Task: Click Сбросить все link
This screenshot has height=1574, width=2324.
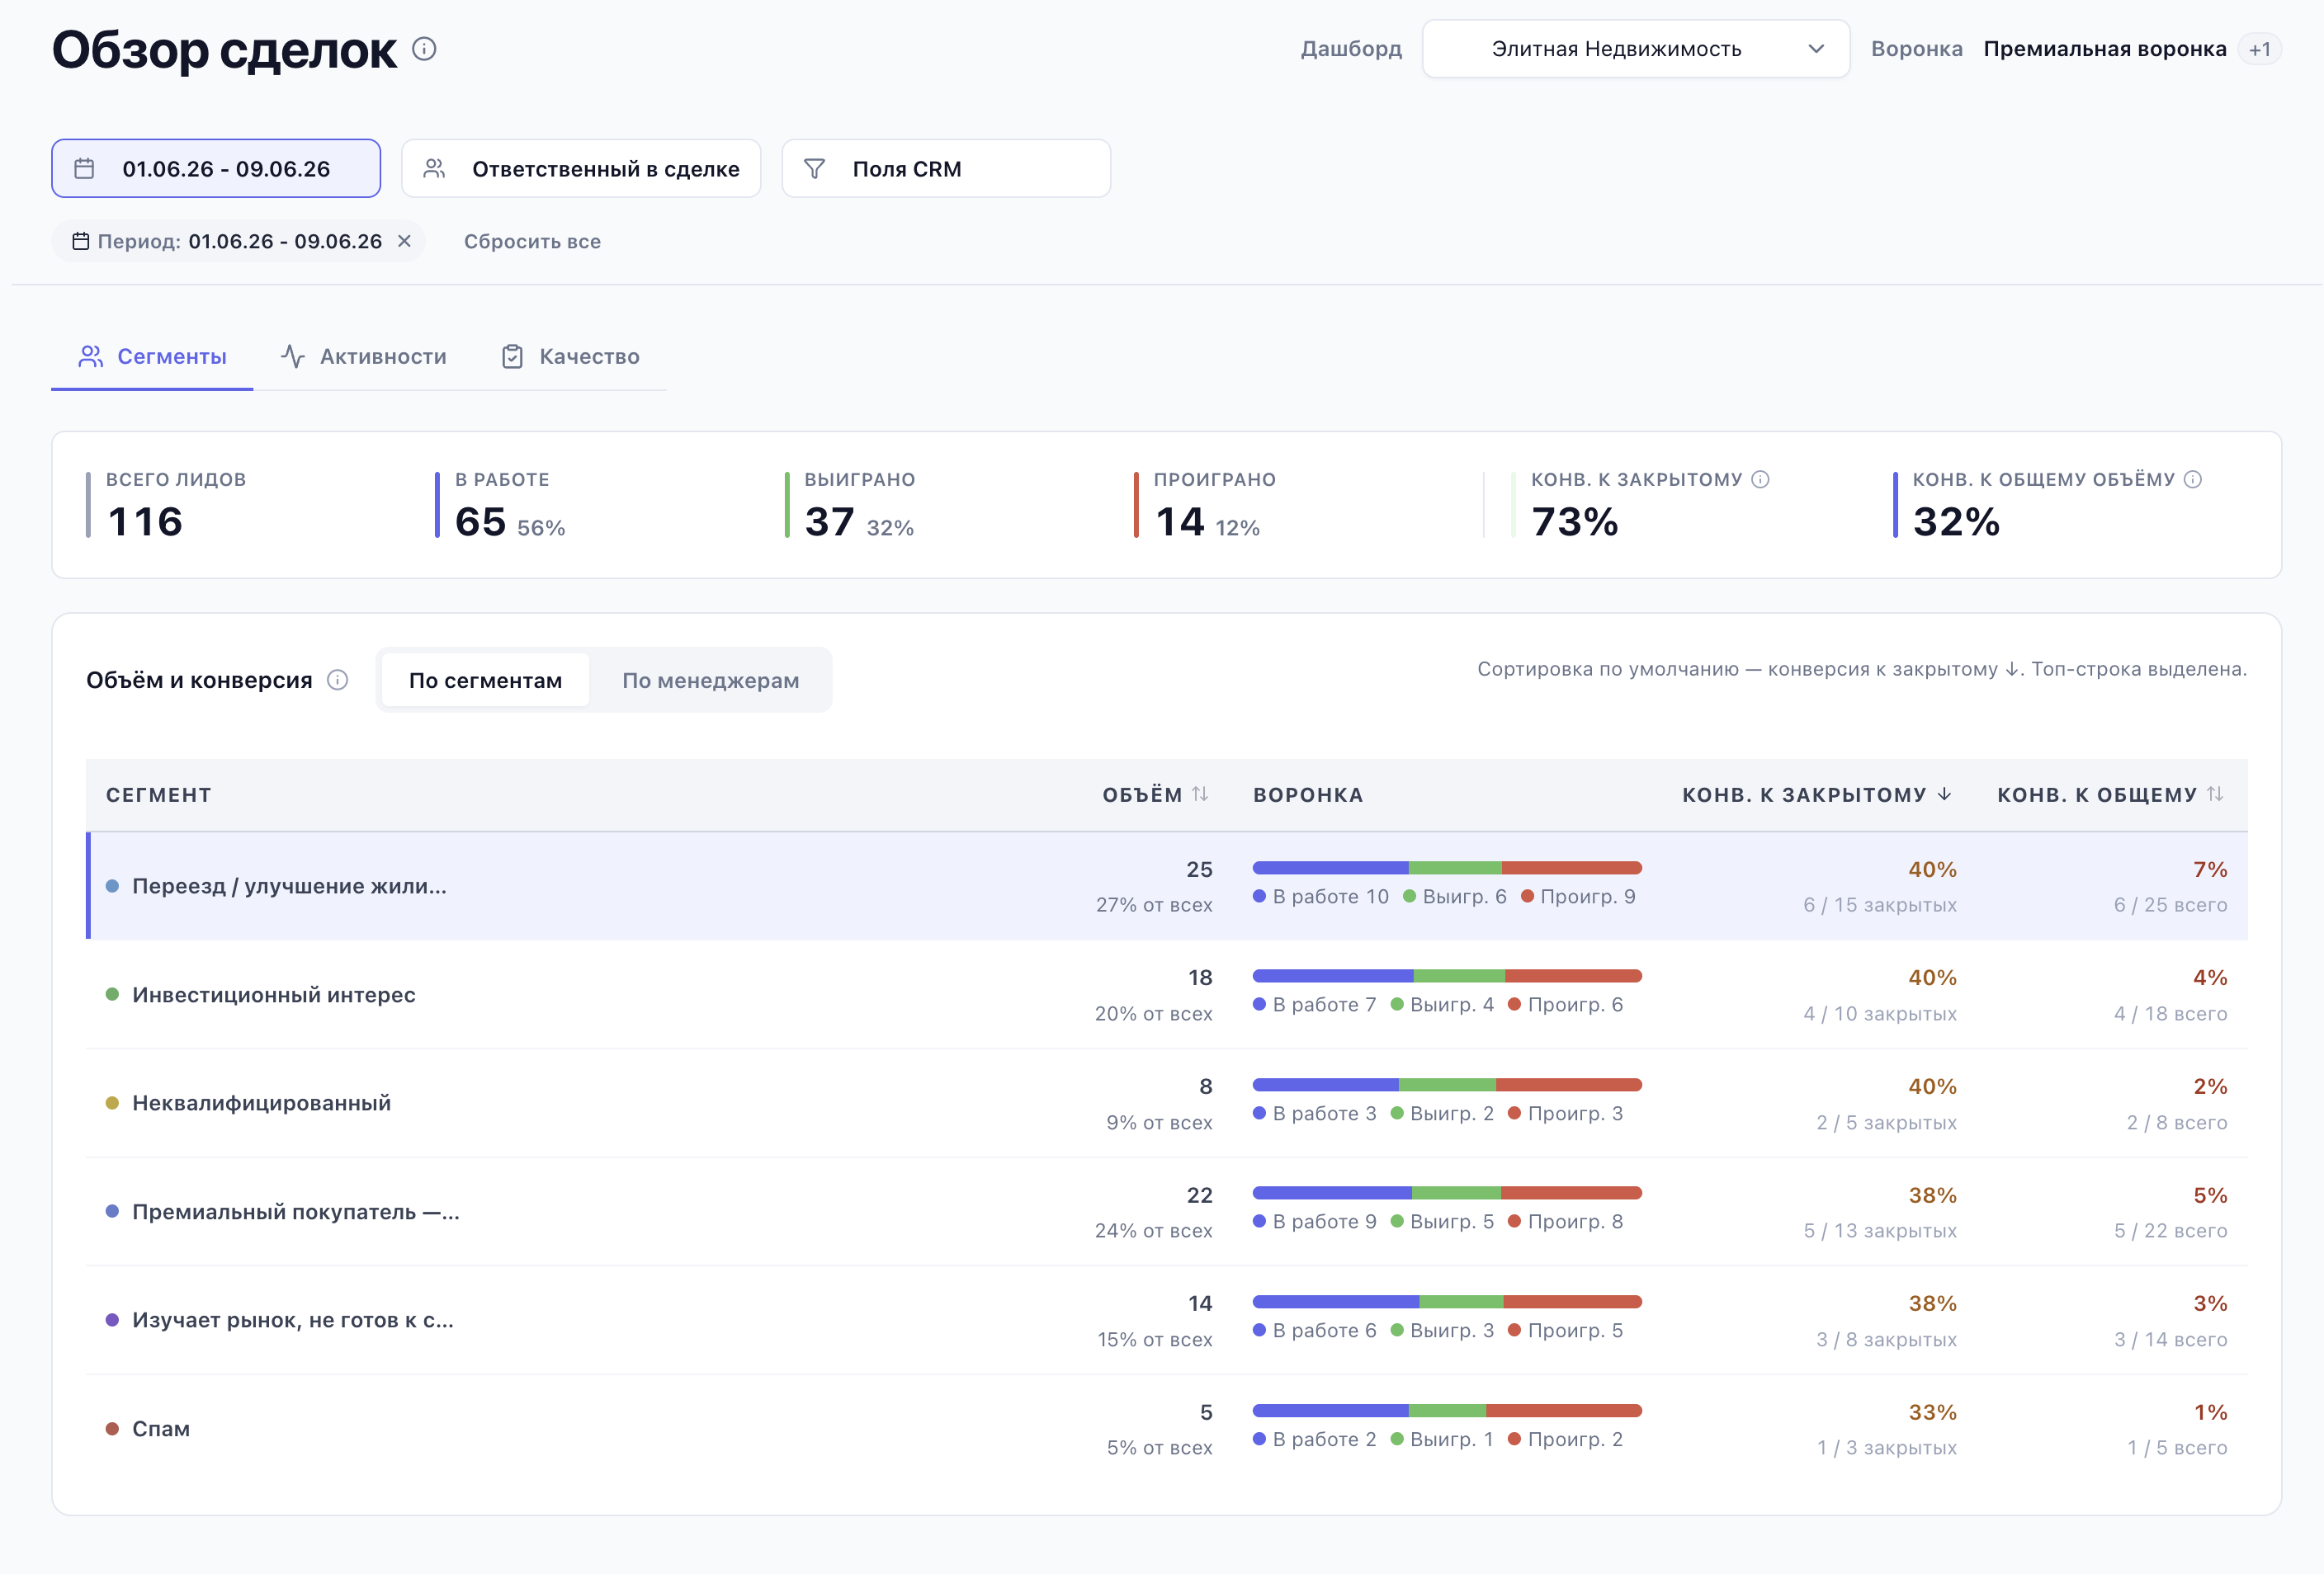Action: point(532,241)
